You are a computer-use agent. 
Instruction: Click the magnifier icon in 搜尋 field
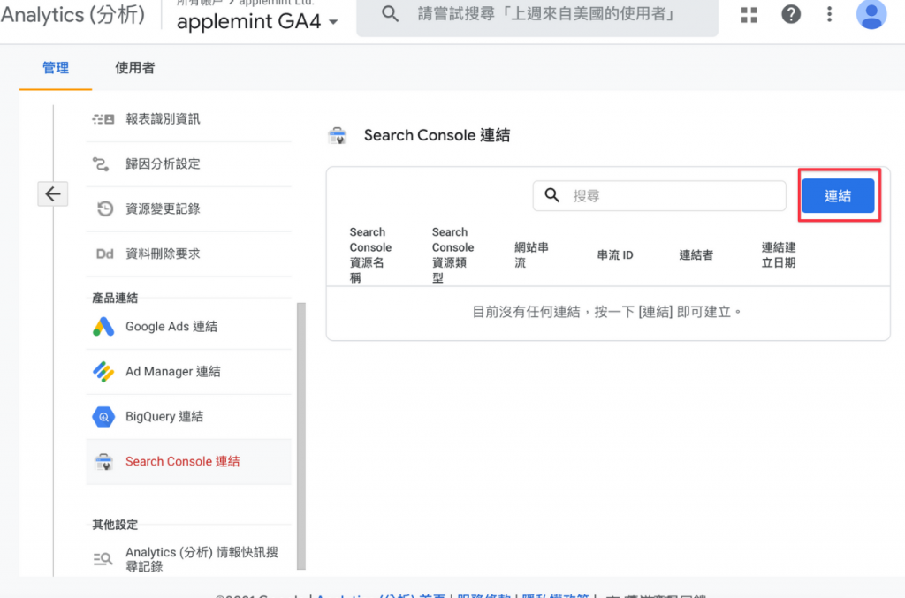coord(551,195)
